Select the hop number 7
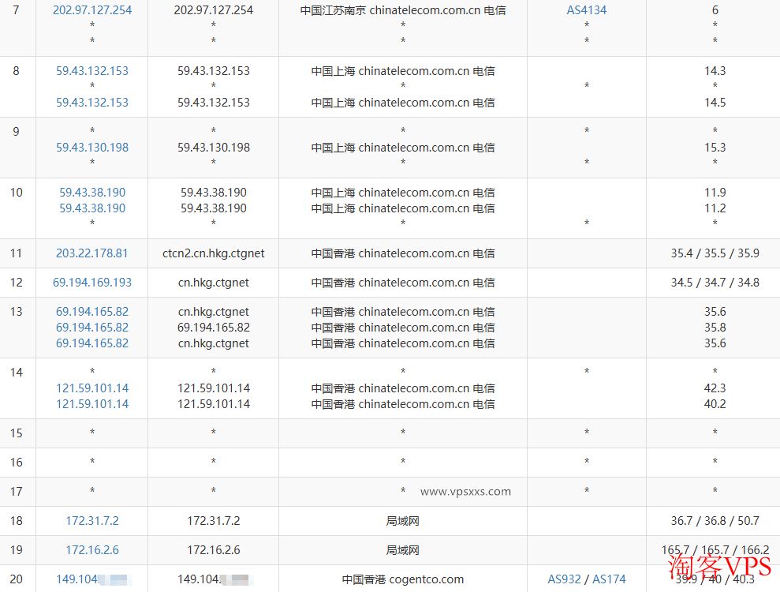The image size is (780, 592). pos(16,10)
